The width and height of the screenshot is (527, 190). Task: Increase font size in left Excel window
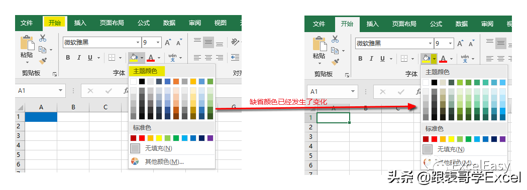coord(168,43)
